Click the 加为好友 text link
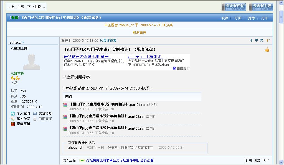This screenshot has width=284, height=165. 23,118
